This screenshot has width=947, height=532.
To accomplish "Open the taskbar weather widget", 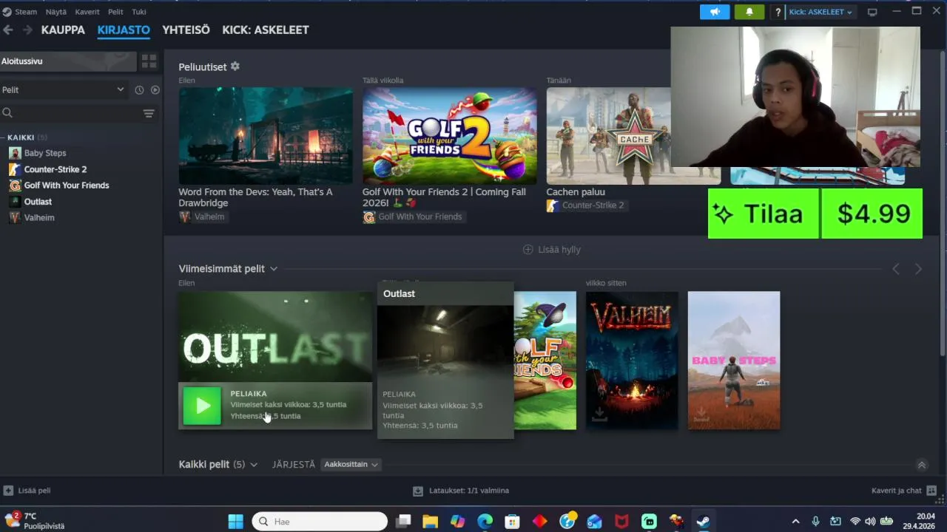I will tap(35, 521).
